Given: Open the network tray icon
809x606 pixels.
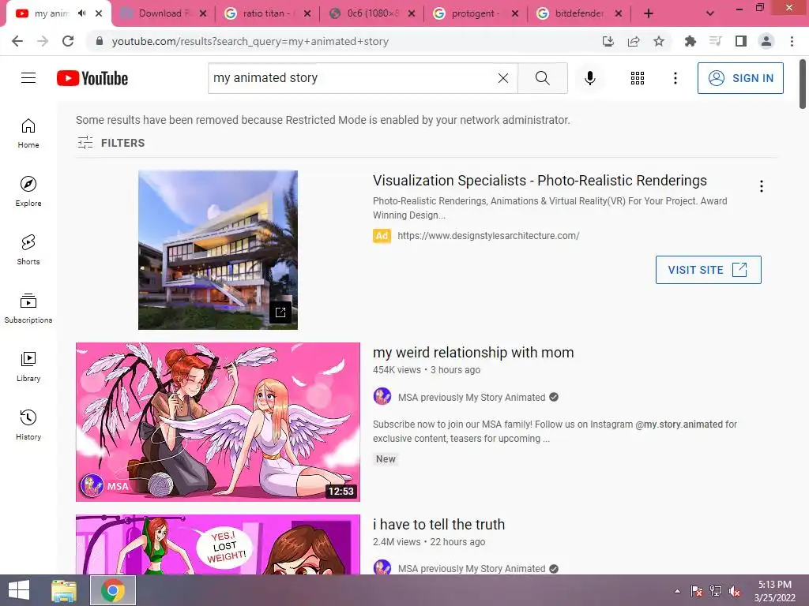Looking at the screenshot, I should [x=716, y=591].
